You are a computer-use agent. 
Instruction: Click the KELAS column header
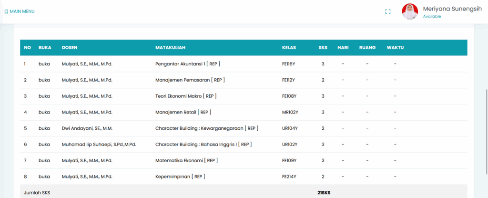click(x=289, y=47)
